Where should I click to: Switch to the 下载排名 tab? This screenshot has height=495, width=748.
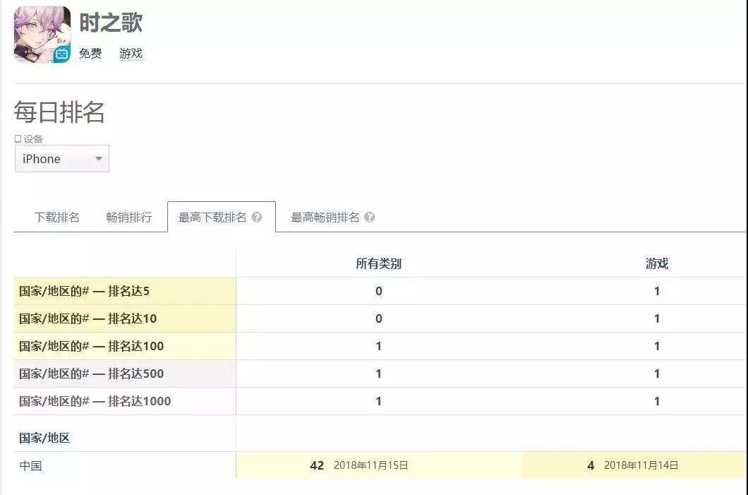pos(56,217)
